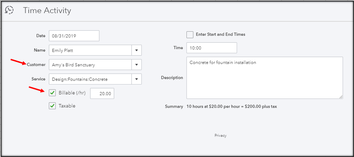This screenshot has height=157, width=354.
Task: Click the Time field showing 10:00
Action: pos(212,48)
